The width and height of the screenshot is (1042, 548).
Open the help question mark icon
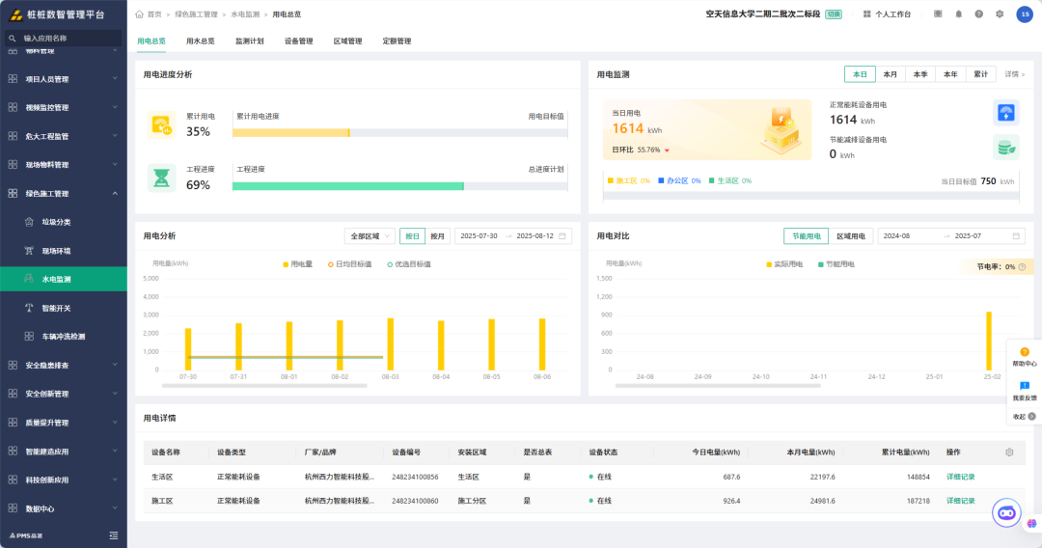(979, 14)
